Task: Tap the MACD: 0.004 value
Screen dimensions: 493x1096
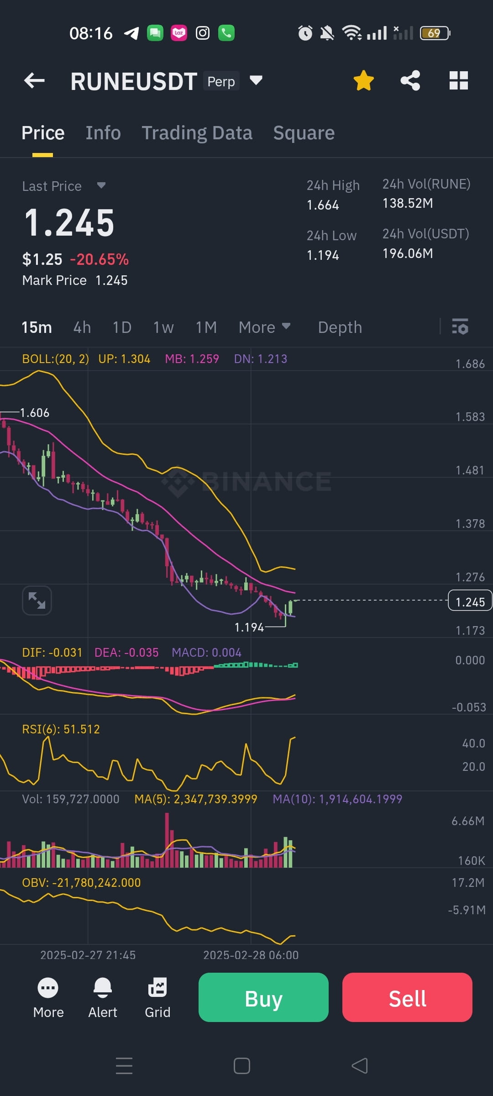Action: [x=206, y=653]
